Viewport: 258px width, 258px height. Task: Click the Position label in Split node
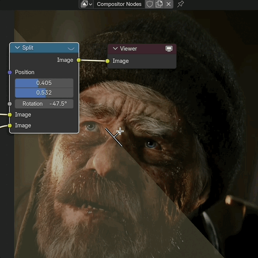coord(24,72)
